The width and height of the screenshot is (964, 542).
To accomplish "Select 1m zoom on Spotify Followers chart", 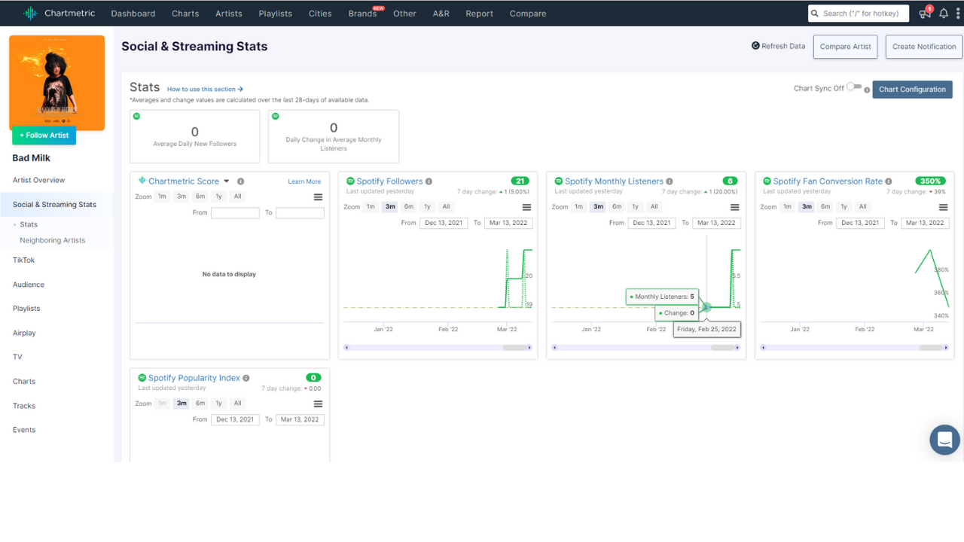I will 371,207.
